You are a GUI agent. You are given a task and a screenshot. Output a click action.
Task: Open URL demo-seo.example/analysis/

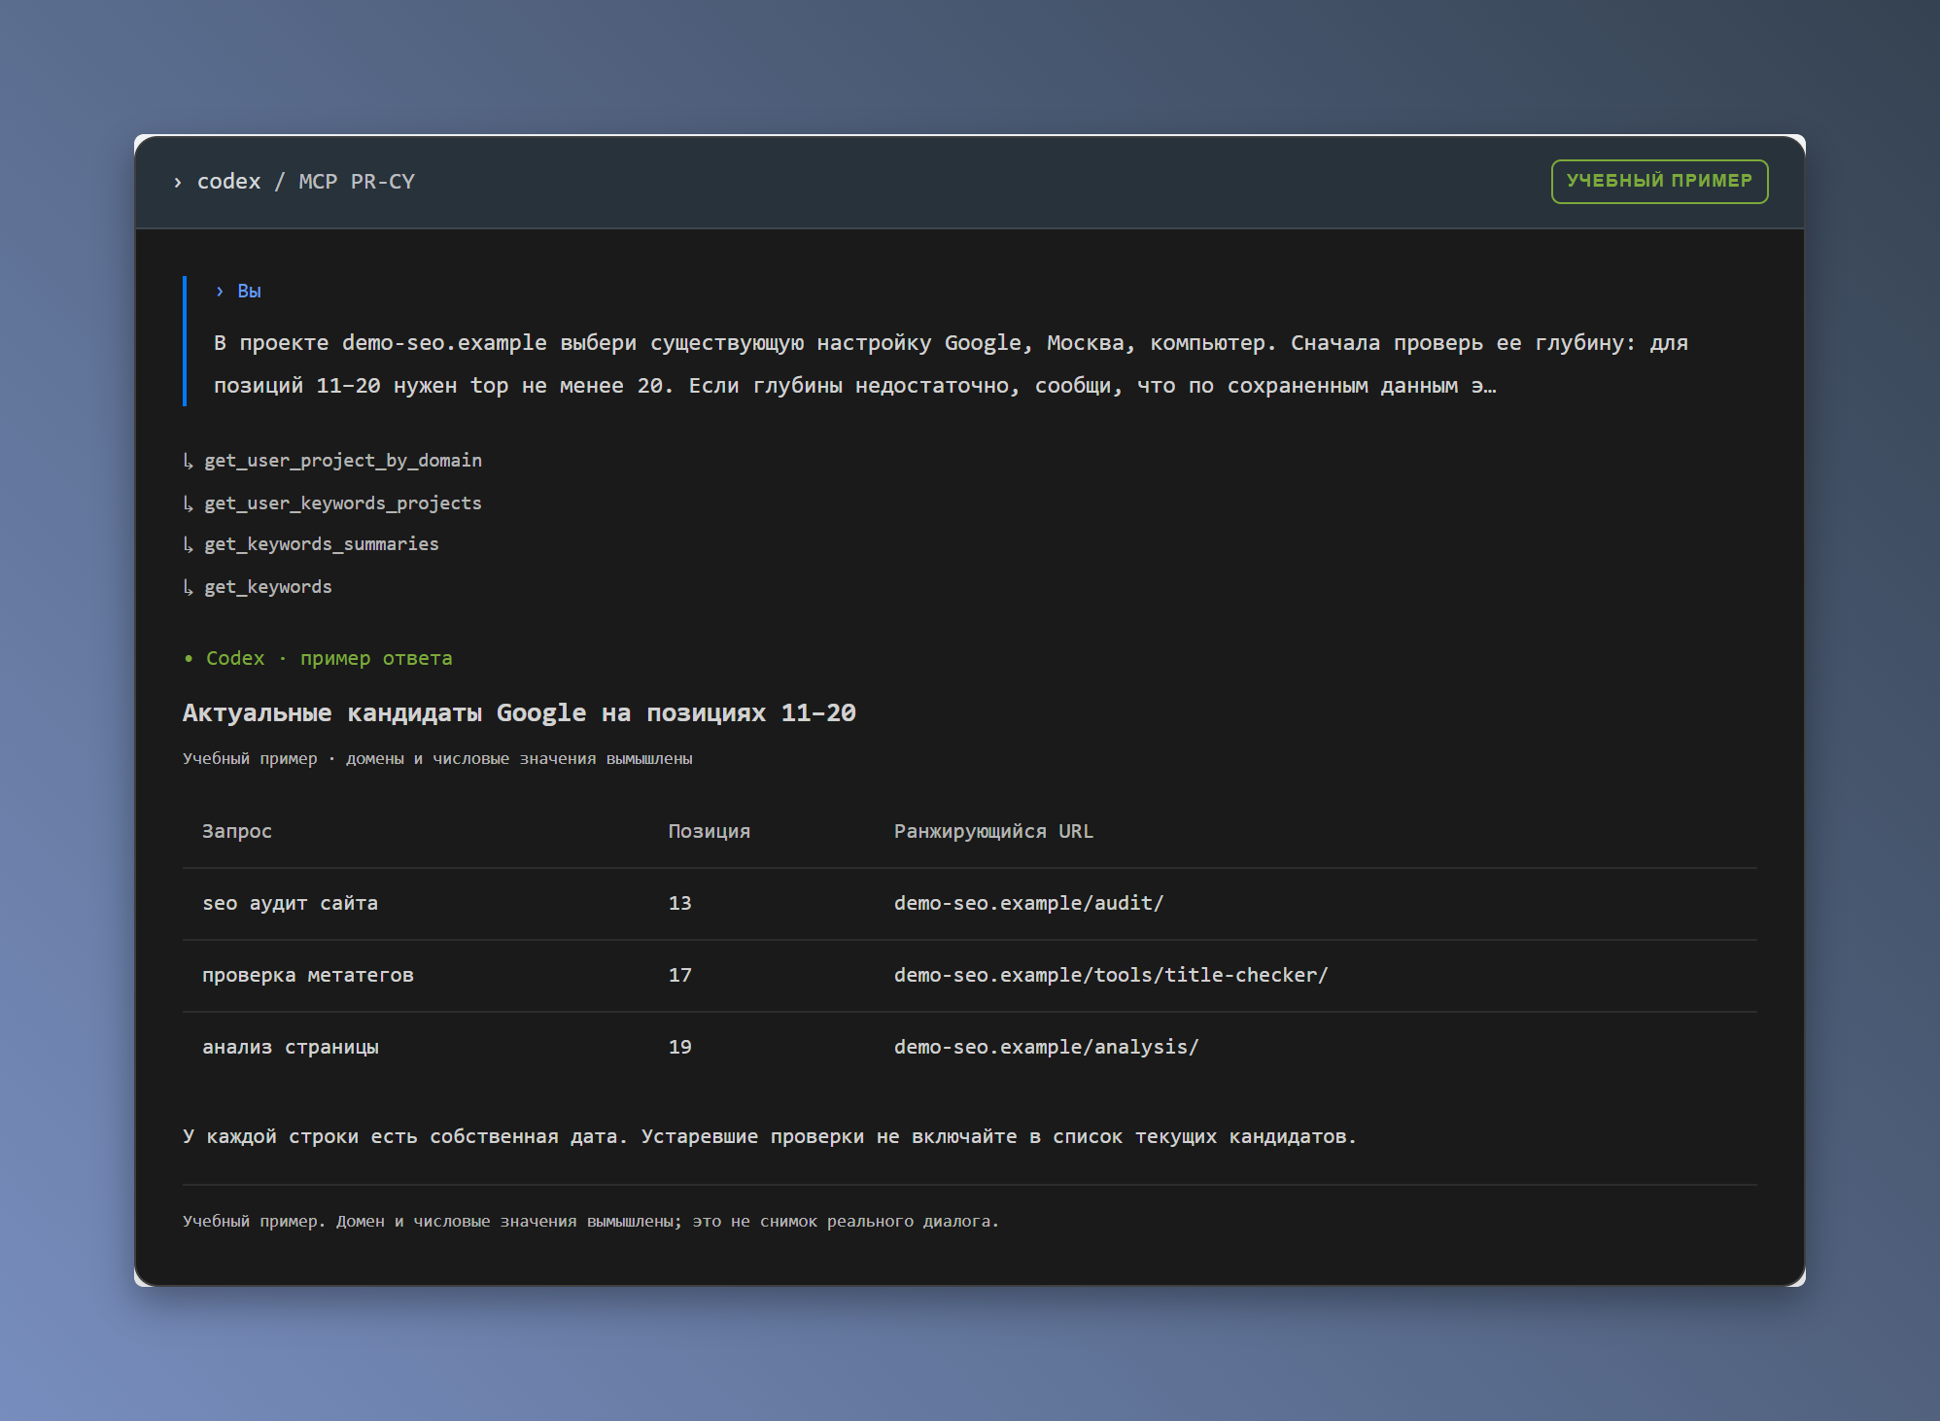click(1046, 1048)
